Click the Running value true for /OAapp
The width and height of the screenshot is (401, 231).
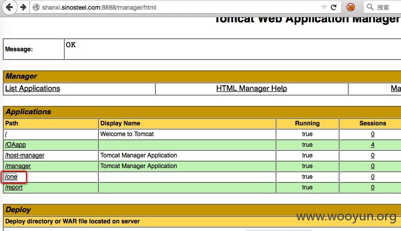point(307,145)
